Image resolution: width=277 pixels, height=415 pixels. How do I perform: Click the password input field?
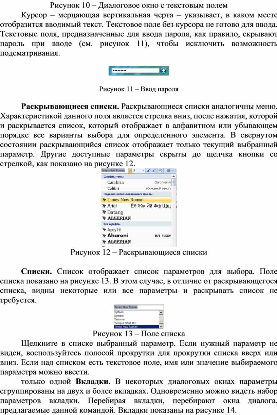pos(135,71)
